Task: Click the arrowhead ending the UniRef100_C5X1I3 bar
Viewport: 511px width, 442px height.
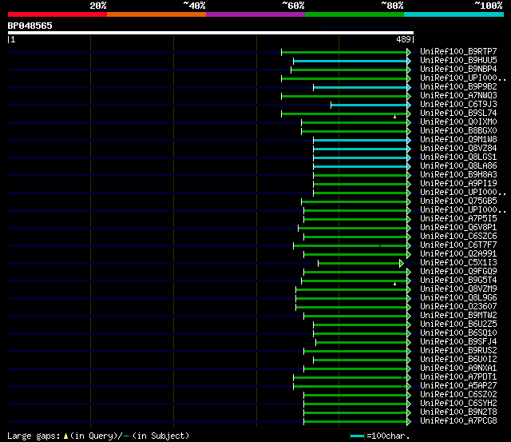Action: [402, 263]
